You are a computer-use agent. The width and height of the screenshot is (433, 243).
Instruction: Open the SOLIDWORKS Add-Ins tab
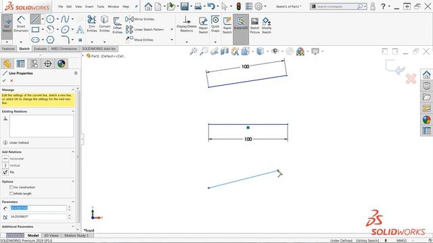point(99,49)
